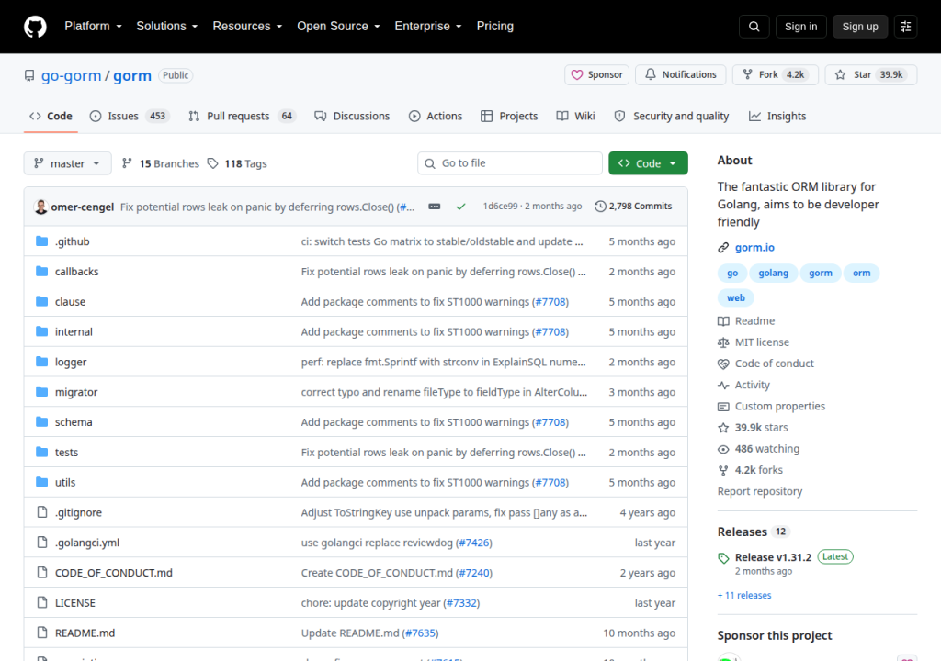
Task: Expand the Open Source menu
Action: (x=338, y=27)
